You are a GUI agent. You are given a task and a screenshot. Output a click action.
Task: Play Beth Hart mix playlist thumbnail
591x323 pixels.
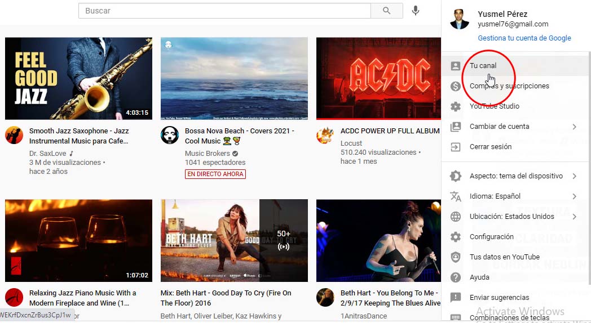coord(234,241)
